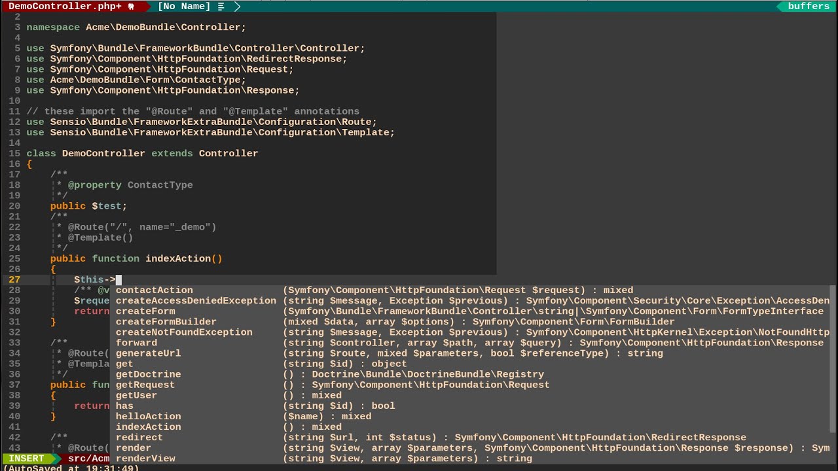
Task: Select getUser from the completion menu
Action: [x=136, y=395]
